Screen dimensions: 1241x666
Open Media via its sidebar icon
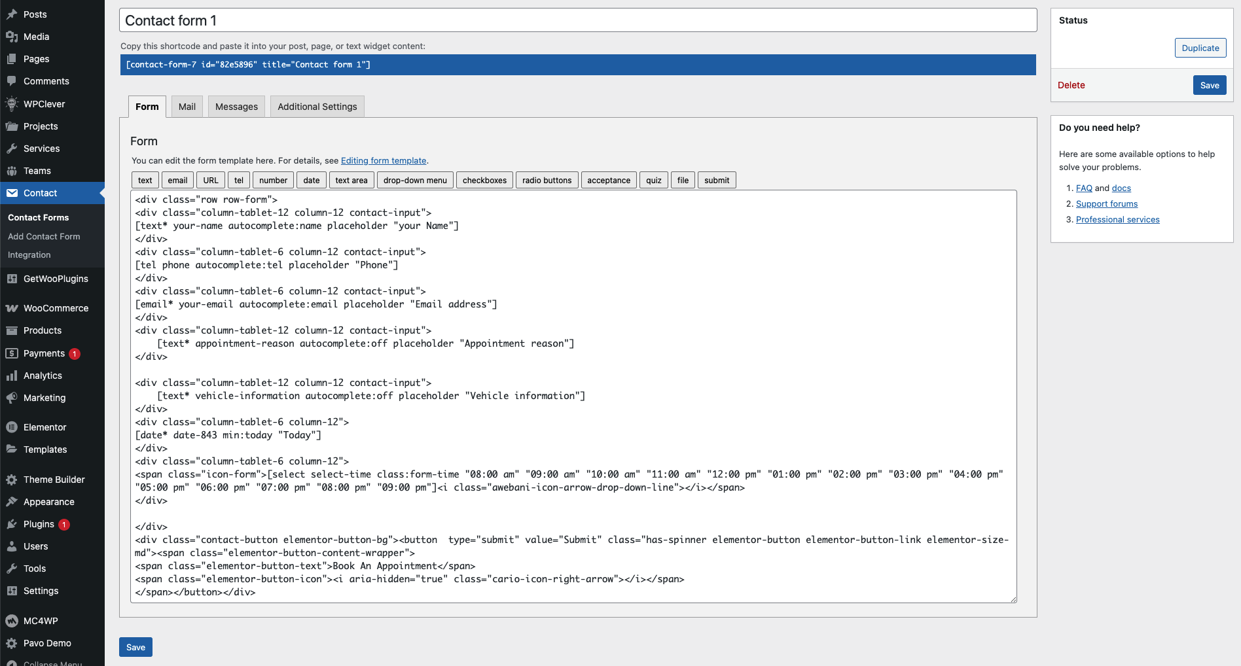pos(12,37)
